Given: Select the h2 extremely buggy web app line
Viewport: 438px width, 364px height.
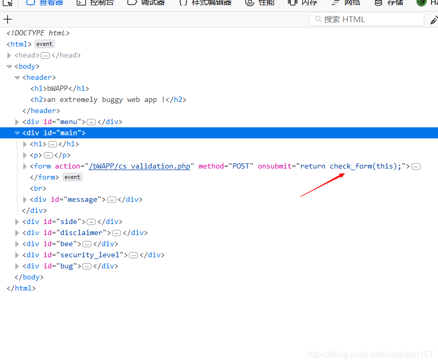Looking at the screenshot, I should coord(108,100).
